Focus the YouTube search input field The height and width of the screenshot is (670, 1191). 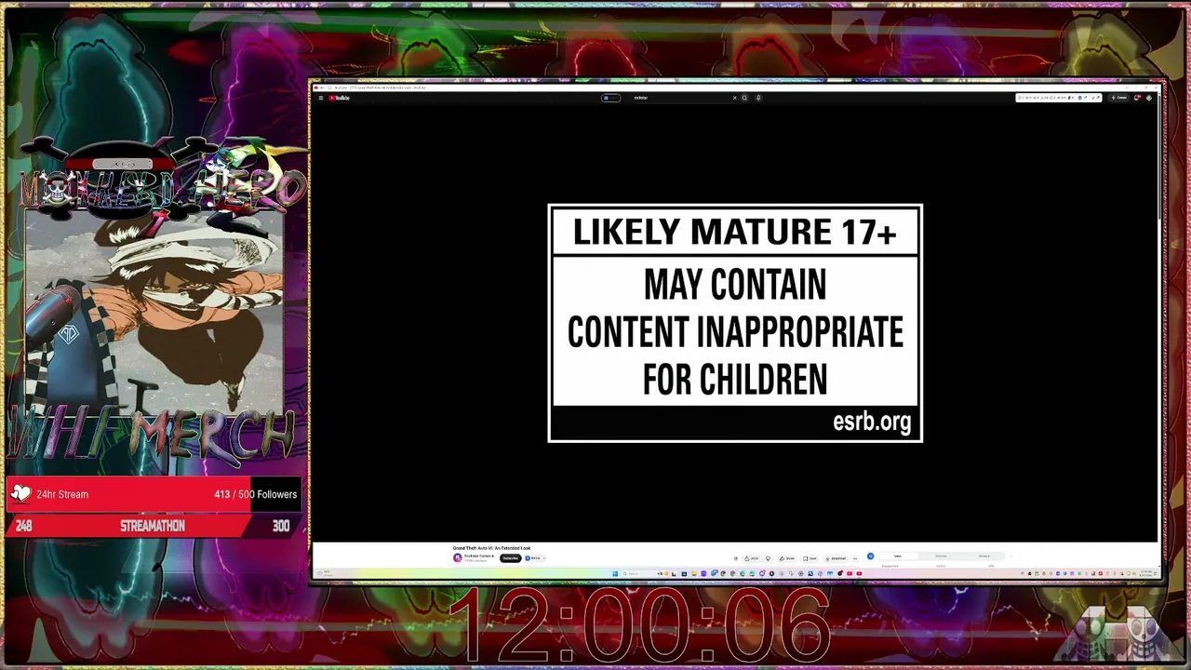click(x=681, y=98)
